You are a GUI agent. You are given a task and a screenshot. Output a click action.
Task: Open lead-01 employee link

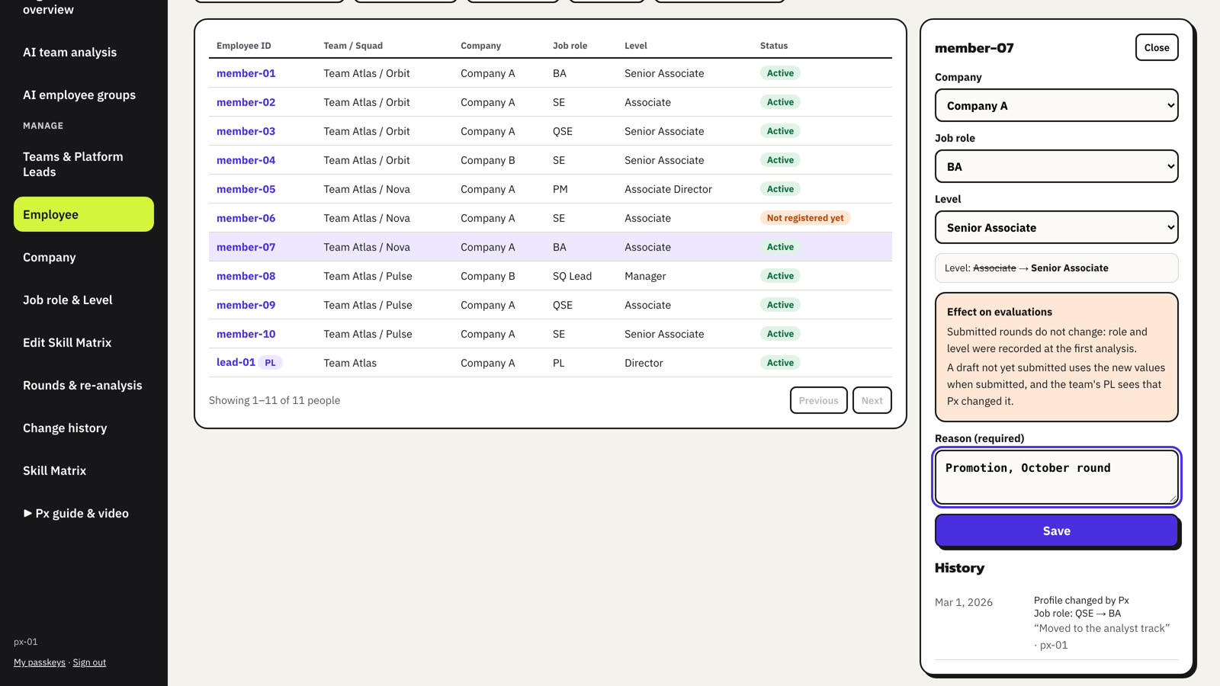click(x=236, y=362)
